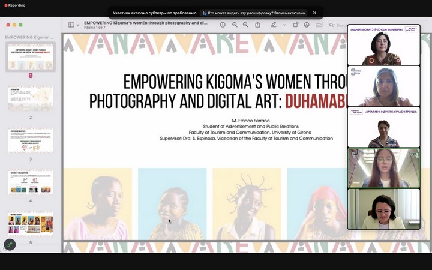The width and height of the screenshot is (432, 270).
Task: Jump to page 5 thumbnail
Action: (31, 223)
